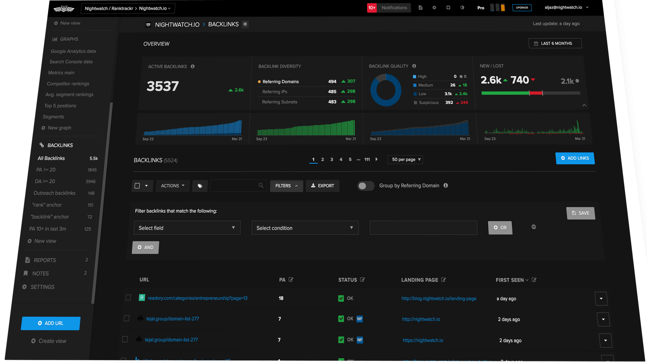Open the Select field dropdown

187,228
